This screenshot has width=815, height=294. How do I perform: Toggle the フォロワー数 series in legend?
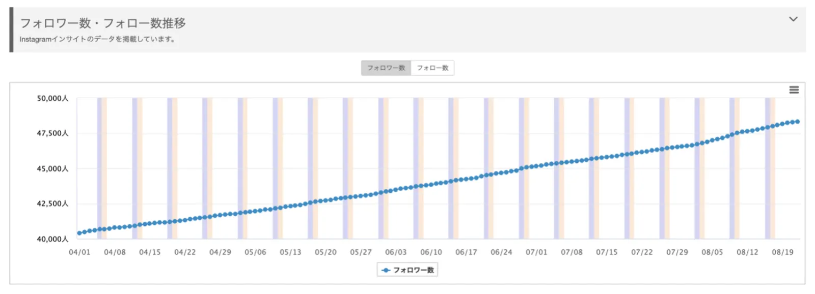(408, 270)
